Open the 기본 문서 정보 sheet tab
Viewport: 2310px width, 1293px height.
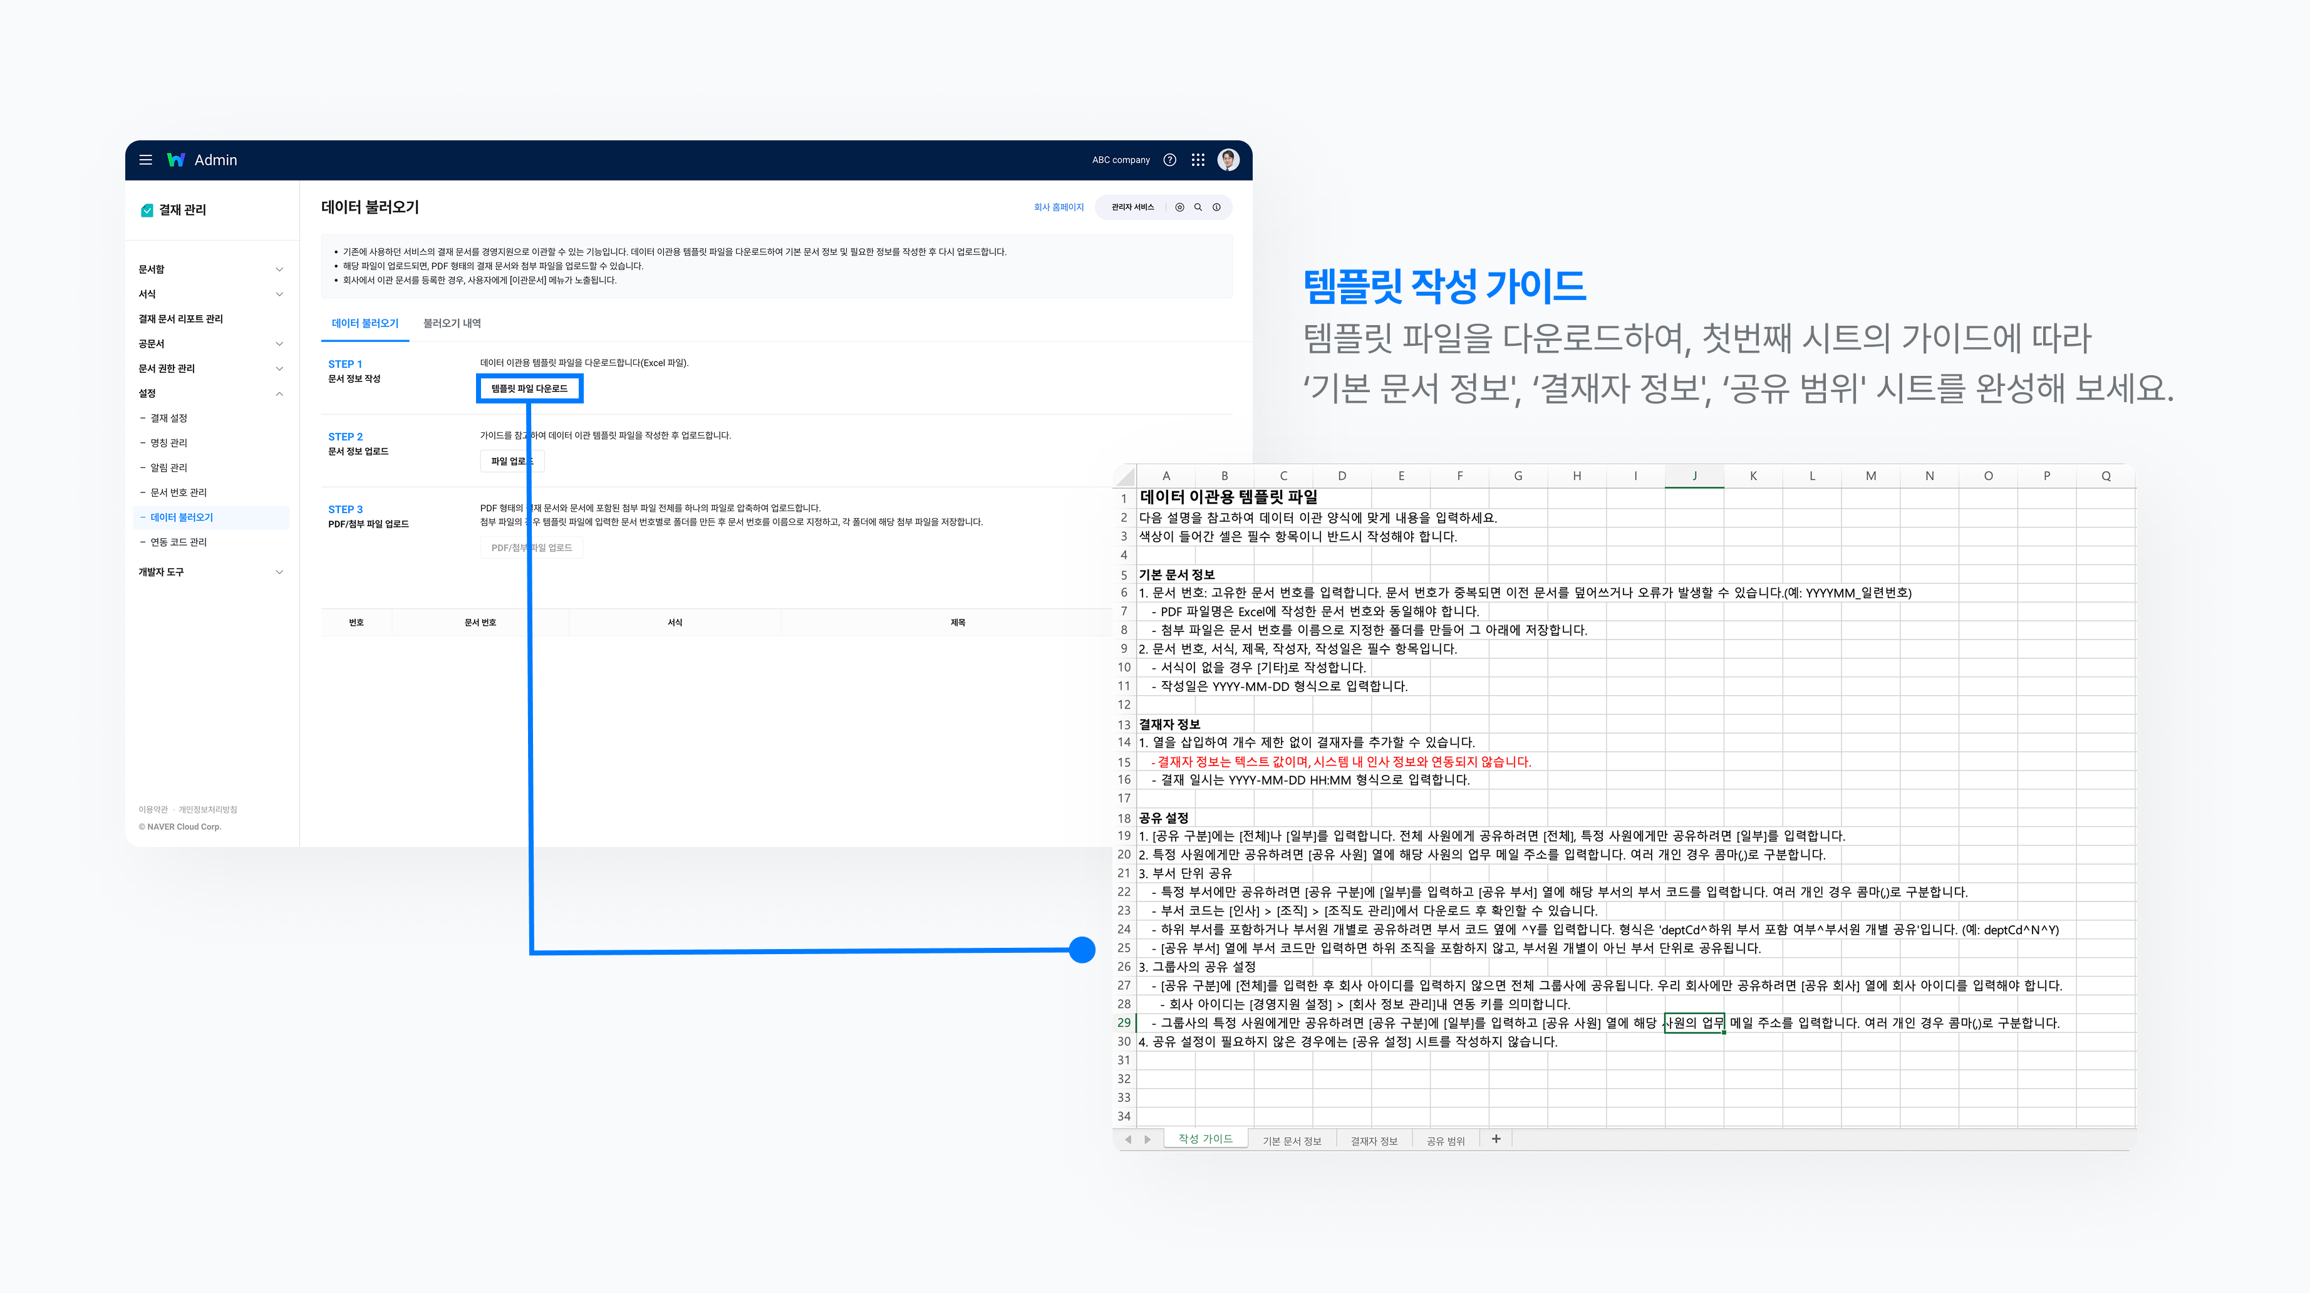coord(1292,1141)
